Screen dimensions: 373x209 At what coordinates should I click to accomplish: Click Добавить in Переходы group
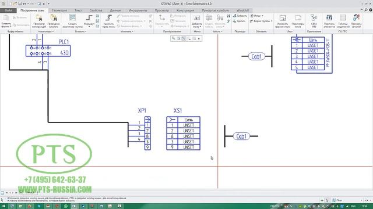tap(240, 16)
